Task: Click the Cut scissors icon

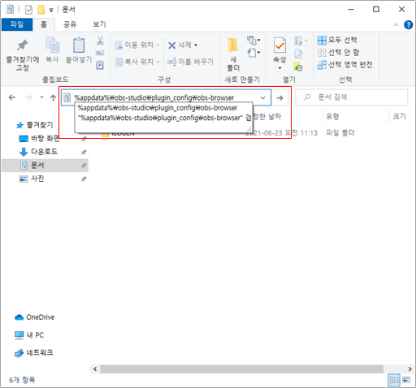Action: coord(100,41)
